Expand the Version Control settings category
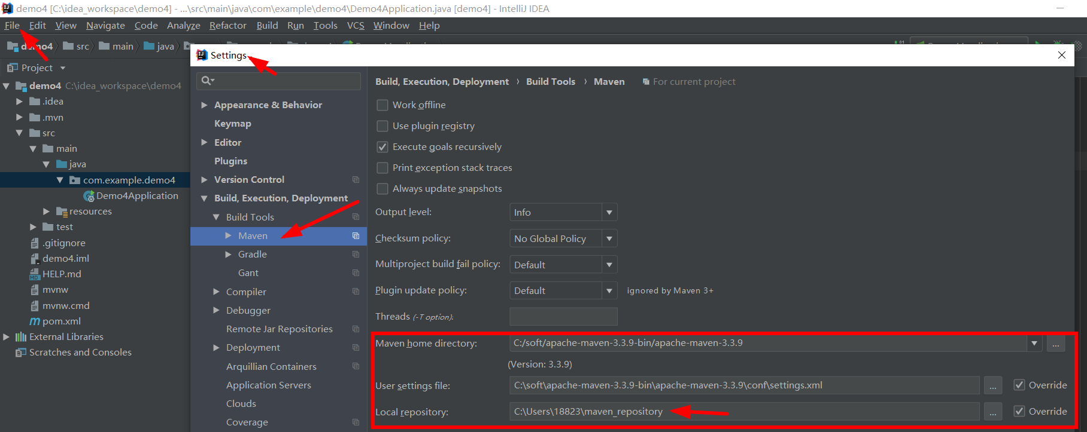 204,179
